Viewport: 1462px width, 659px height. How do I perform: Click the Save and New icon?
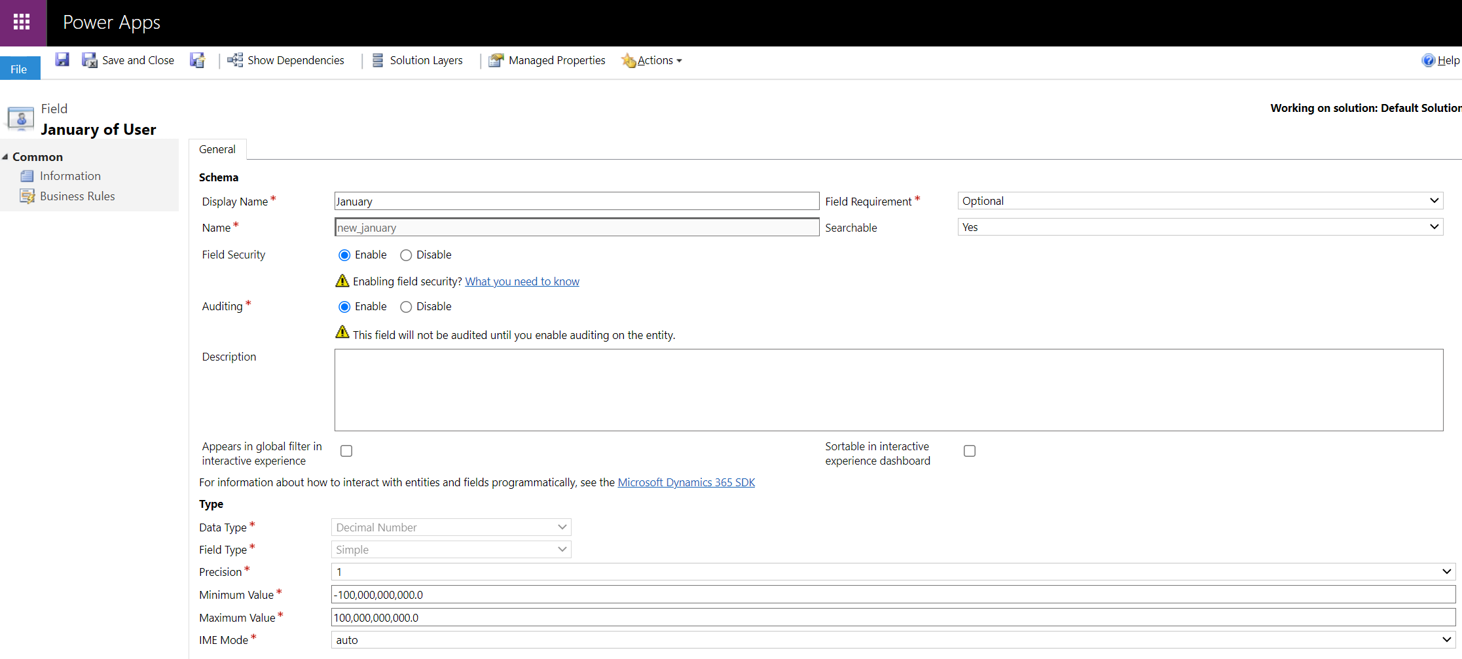point(198,60)
